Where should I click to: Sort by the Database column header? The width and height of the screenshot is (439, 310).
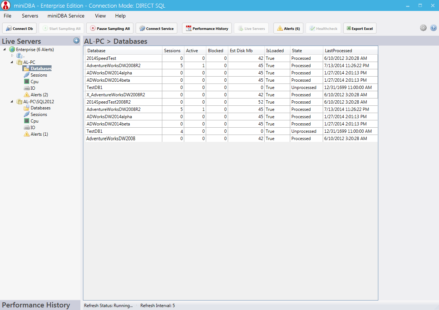pos(124,51)
